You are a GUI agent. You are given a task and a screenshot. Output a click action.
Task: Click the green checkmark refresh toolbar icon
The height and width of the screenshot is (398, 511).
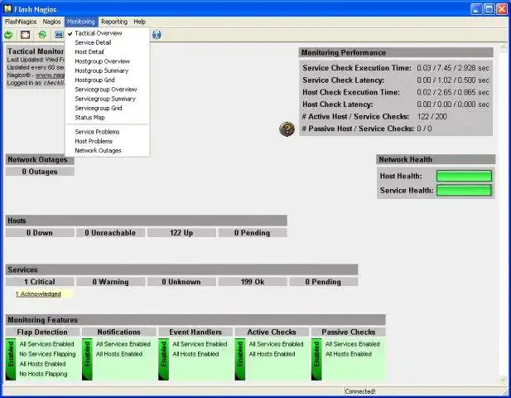coord(8,35)
